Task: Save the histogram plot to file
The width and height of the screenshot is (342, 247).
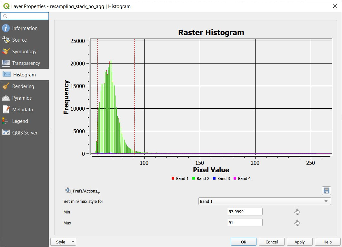Action: [x=326, y=191]
